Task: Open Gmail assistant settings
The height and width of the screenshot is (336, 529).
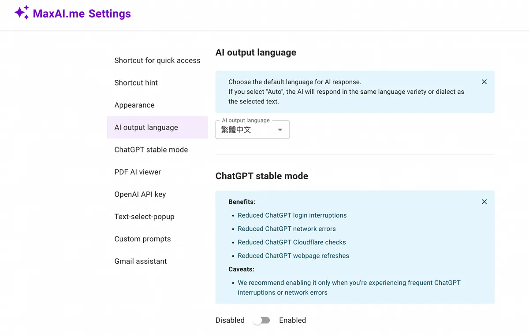Action: (x=140, y=262)
